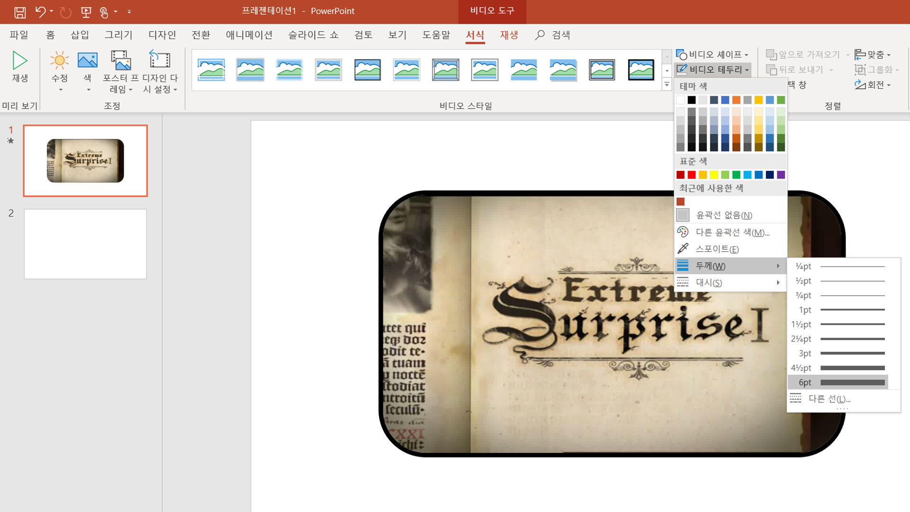Viewport: 910px width, 512px height.
Task: Select the 6pt line thickness
Action: 838,382
